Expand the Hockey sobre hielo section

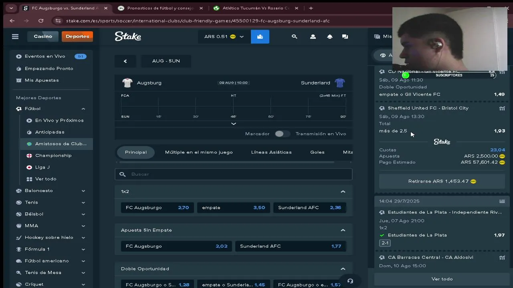pyautogui.click(x=83, y=238)
